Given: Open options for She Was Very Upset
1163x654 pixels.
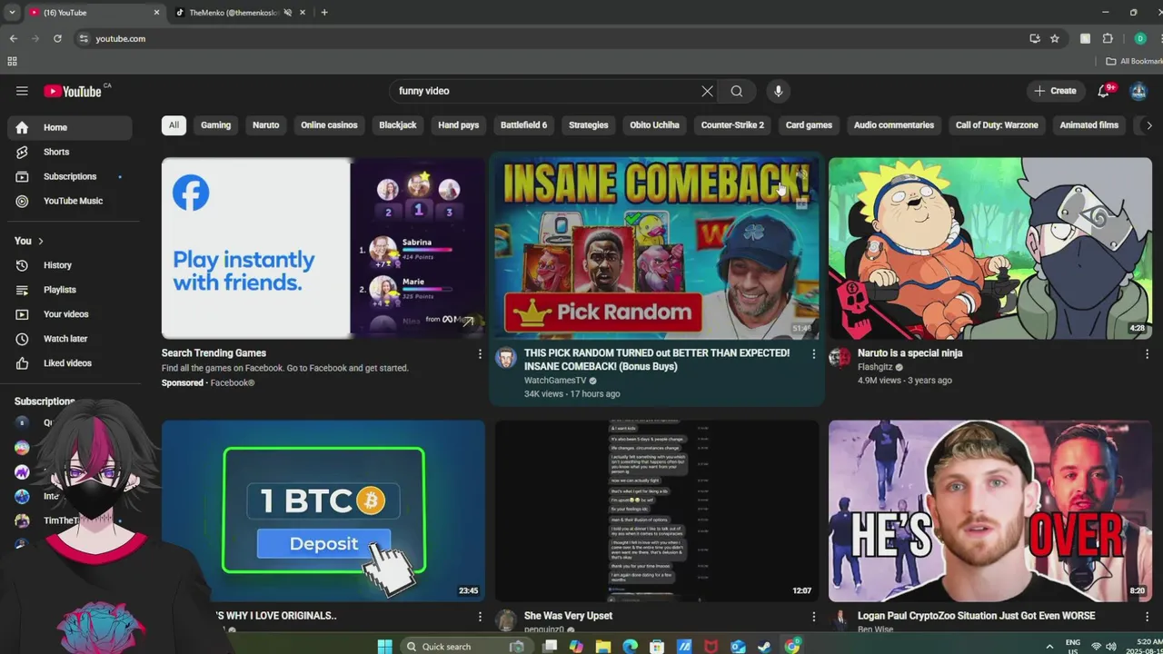Looking at the screenshot, I should tap(813, 617).
